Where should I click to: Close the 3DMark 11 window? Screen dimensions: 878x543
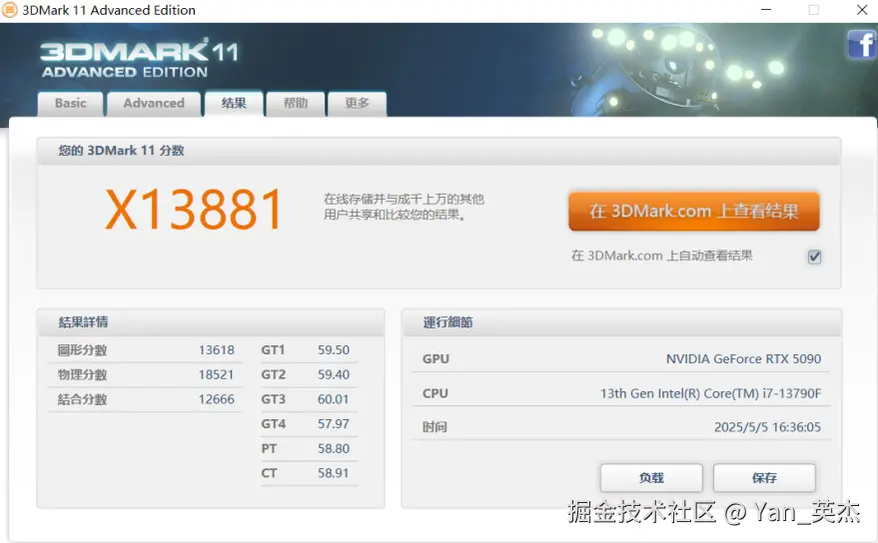[x=862, y=10]
